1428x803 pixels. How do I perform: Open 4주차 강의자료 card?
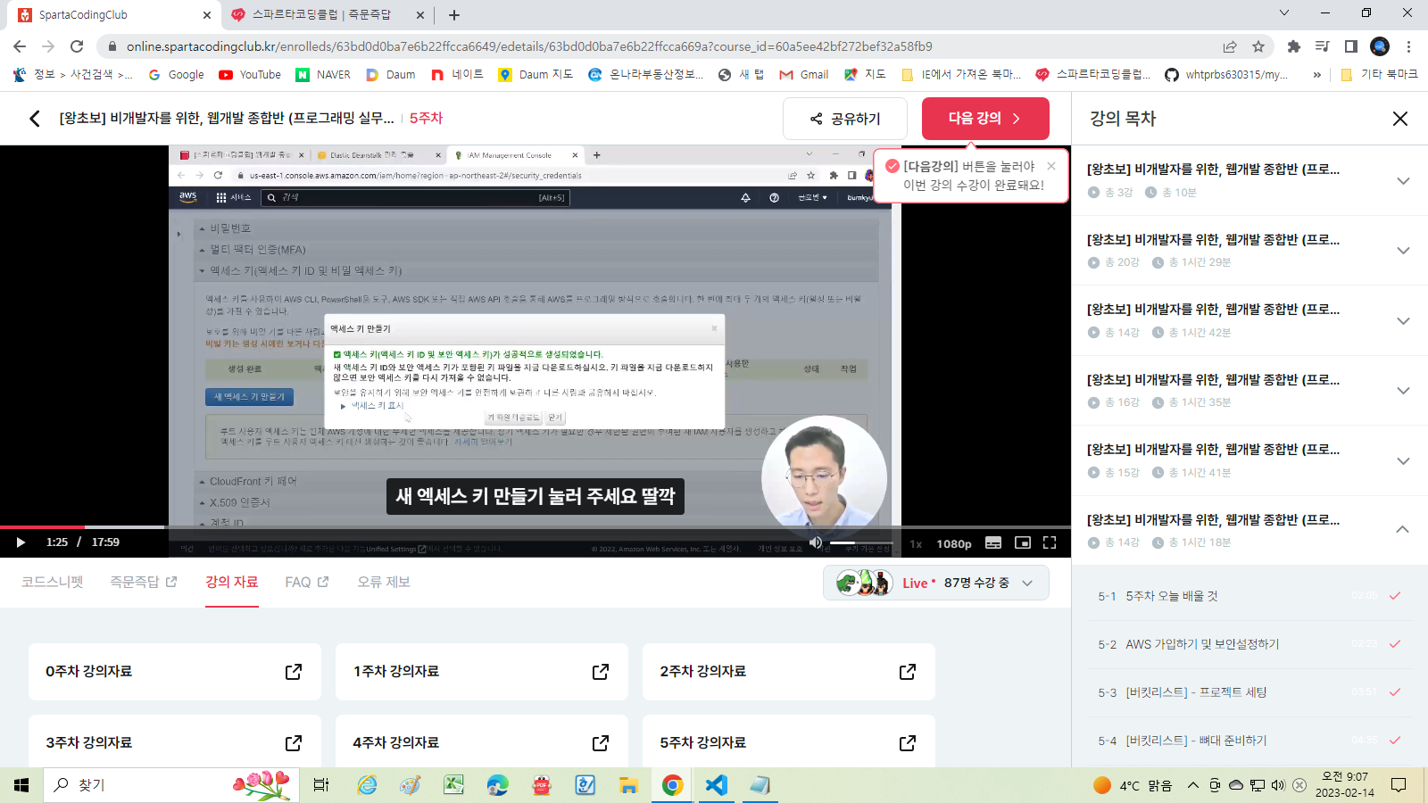[x=481, y=741]
